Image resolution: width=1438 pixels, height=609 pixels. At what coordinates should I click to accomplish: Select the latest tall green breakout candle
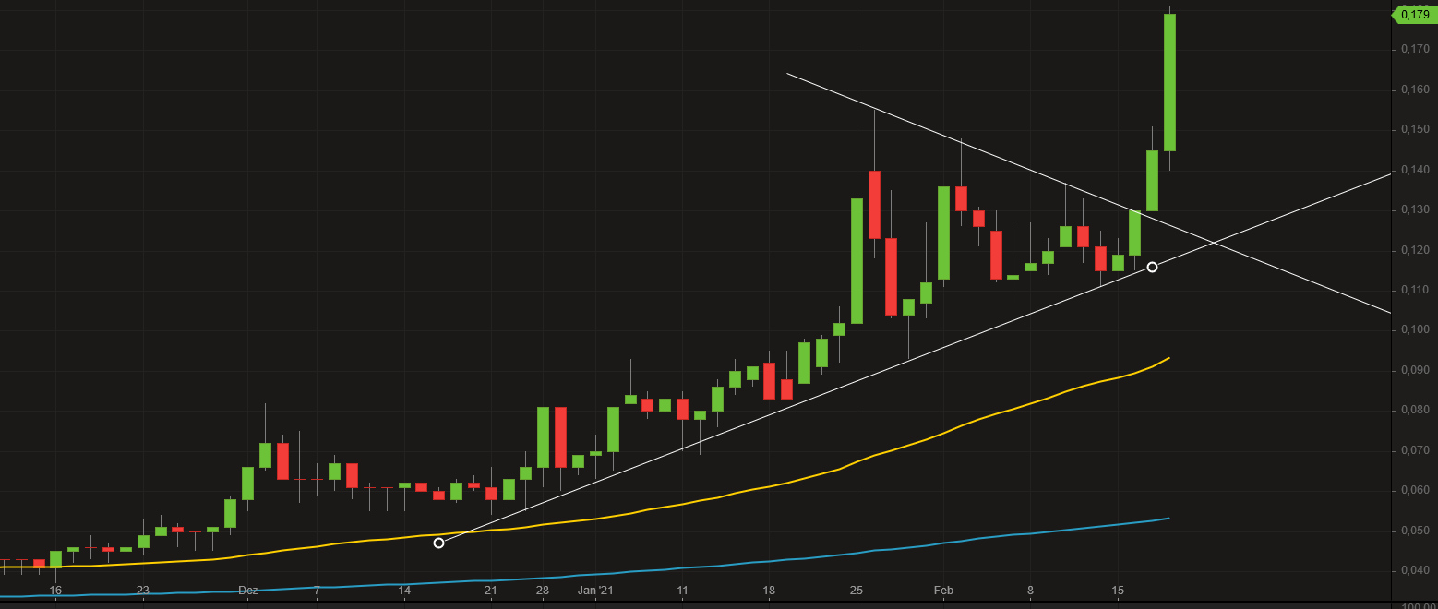click(x=1169, y=83)
